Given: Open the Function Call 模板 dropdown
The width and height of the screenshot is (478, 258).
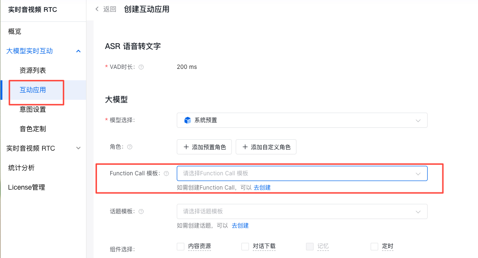Looking at the screenshot, I should [x=302, y=173].
